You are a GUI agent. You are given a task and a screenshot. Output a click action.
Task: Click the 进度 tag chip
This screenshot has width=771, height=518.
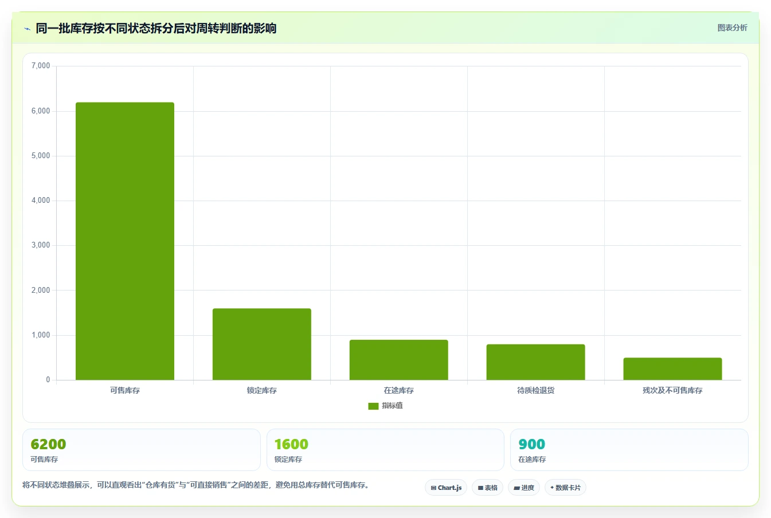(x=524, y=488)
